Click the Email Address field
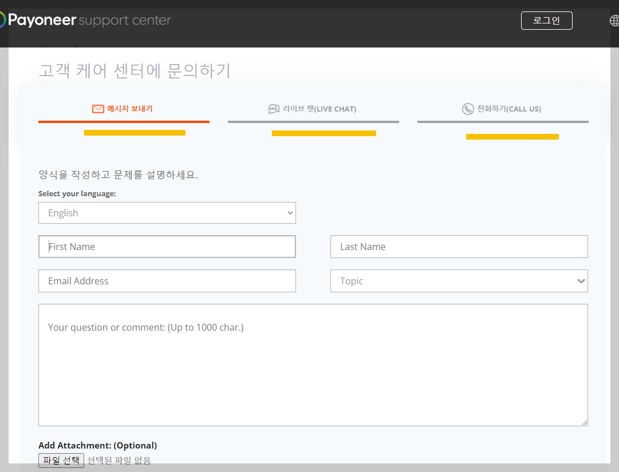 coord(167,281)
